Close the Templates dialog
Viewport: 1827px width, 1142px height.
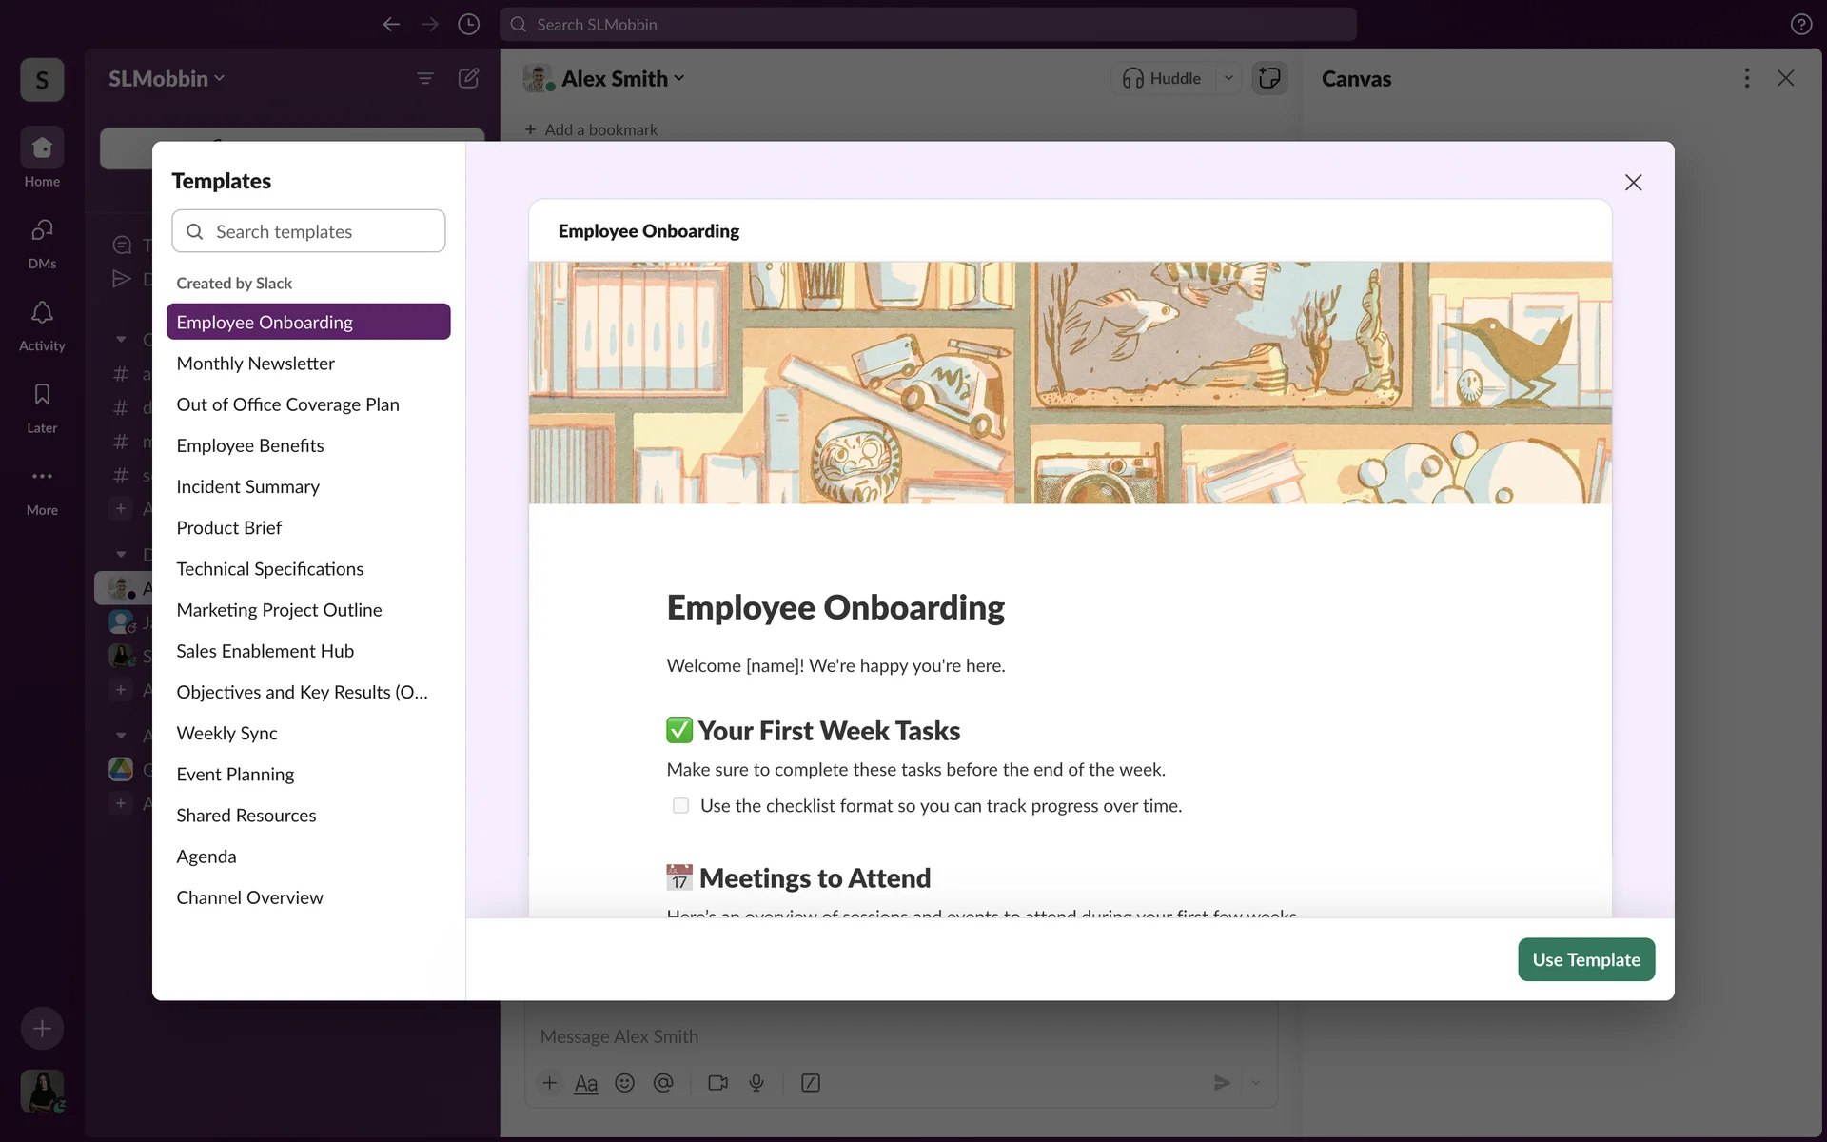[1633, 183]
